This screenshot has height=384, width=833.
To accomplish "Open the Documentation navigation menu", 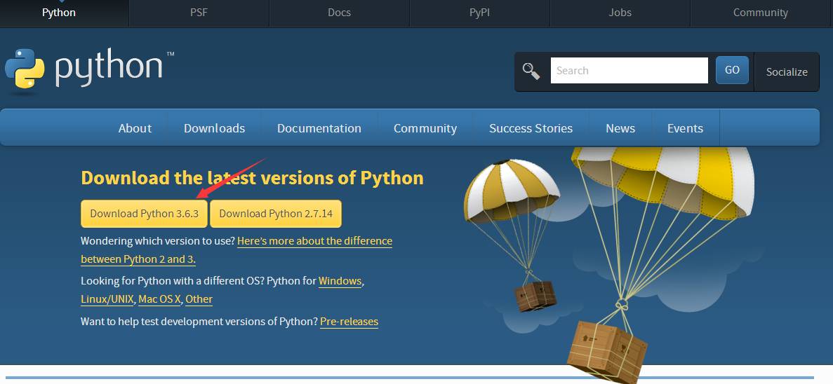I will pos(319,128).
